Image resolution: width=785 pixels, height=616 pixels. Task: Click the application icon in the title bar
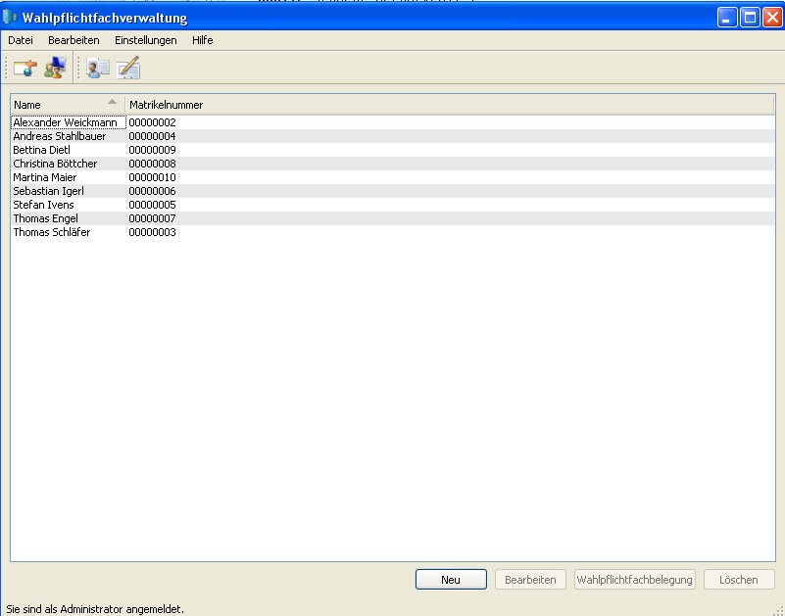pos(11,18)
